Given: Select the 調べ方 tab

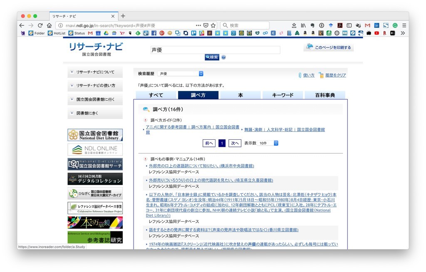Looking at the screenshot, I should [x=198, y=95].
